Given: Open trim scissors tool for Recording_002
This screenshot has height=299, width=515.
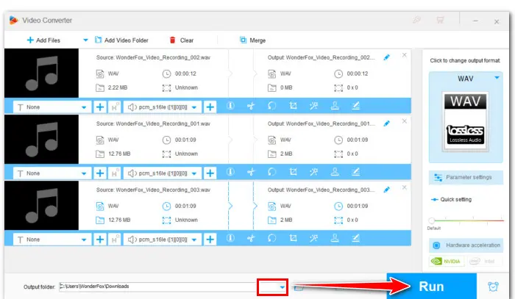Looking at the screenshot, I should coord(251,106).
